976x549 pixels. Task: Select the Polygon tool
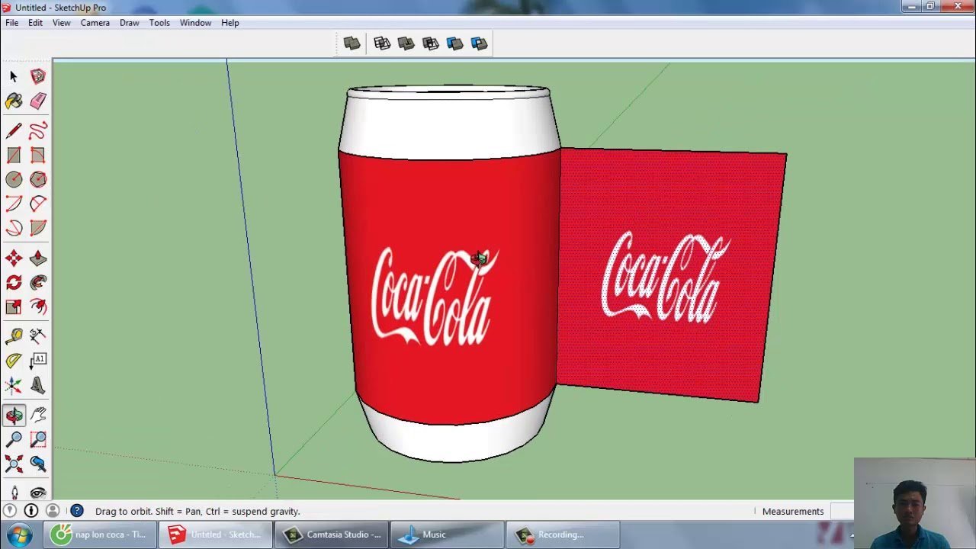tap(38, 180)
